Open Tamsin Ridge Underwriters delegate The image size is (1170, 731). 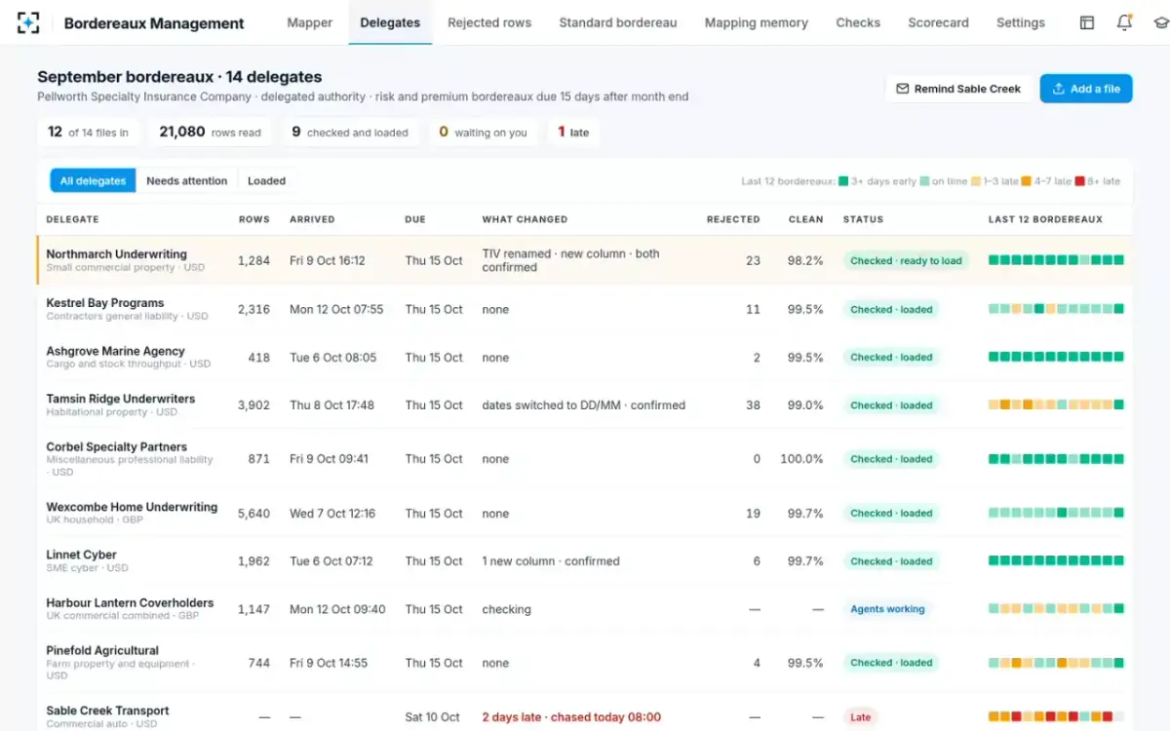(x=121, y=399)
